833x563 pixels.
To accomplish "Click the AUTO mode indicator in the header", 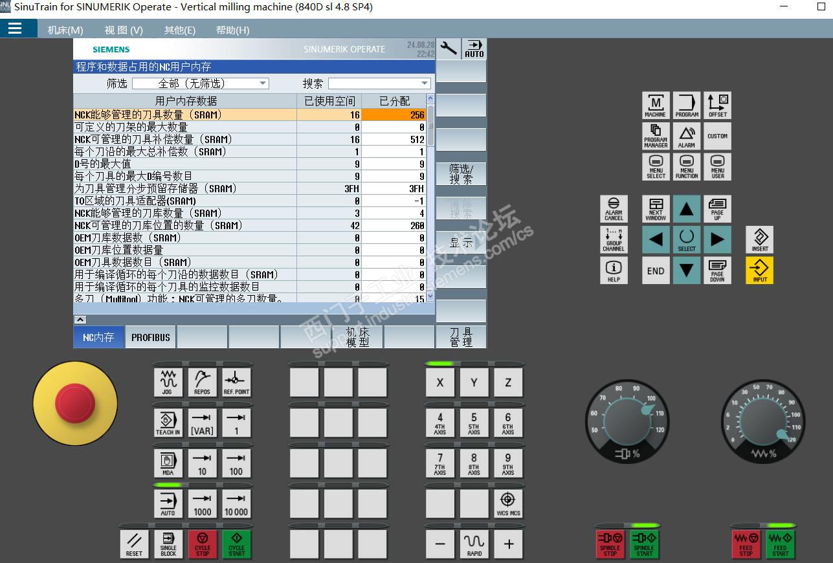I will (474, 48).
